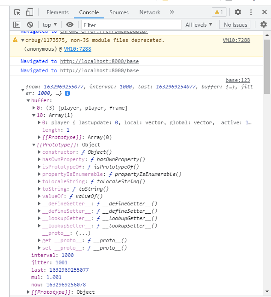Switch to the Network tab
271x297 pixels.
tap(150, 12)
